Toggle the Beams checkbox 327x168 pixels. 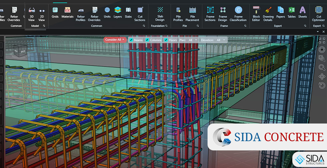pyautogui.click(x=131, y=40)
